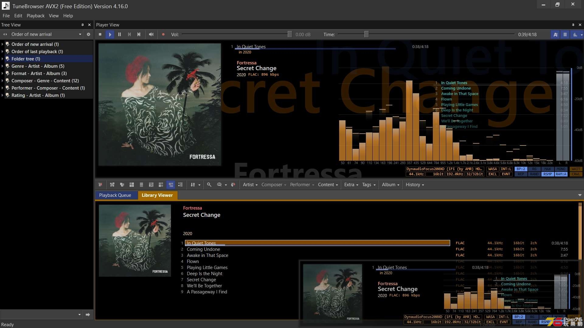This screenshot has width=584, height=328.
Task: Toggle the RSMP resample indicator
Action: tap(547, 174)
